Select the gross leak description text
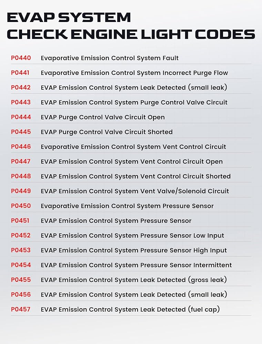 click(134, 280)
